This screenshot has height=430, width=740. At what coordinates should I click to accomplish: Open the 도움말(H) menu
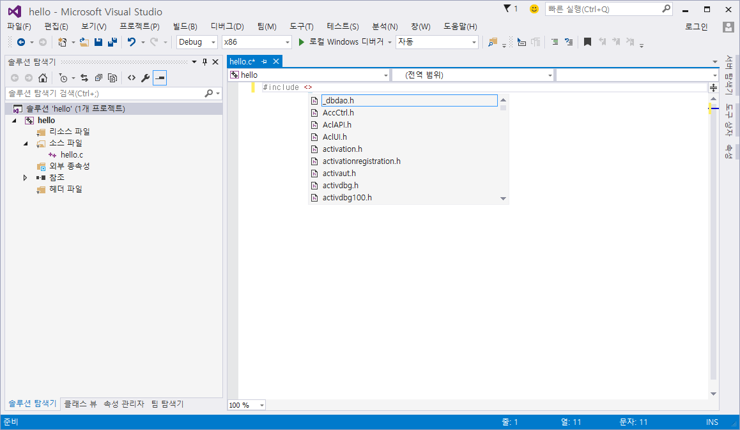(x=460, y=27)
